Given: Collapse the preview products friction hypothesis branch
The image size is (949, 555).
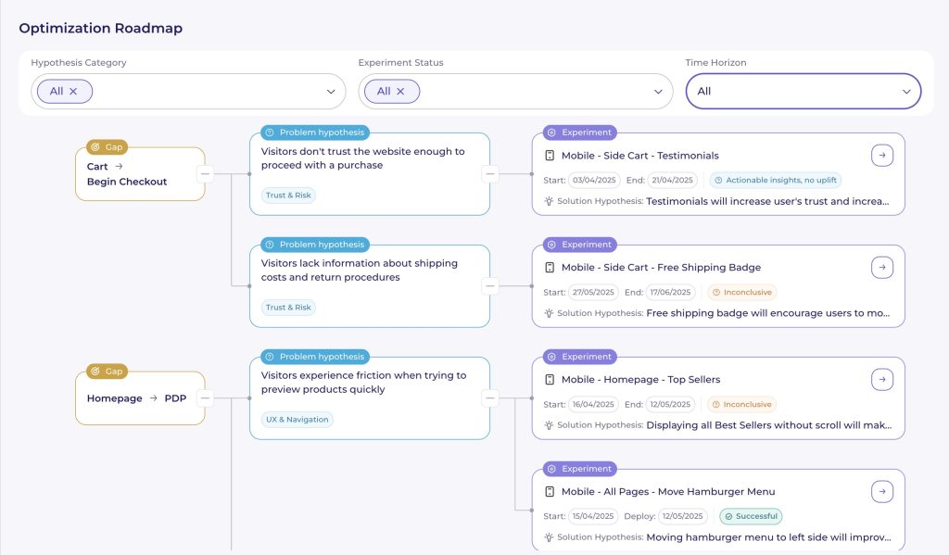Looking at the screenshot, I should [490, 398].
